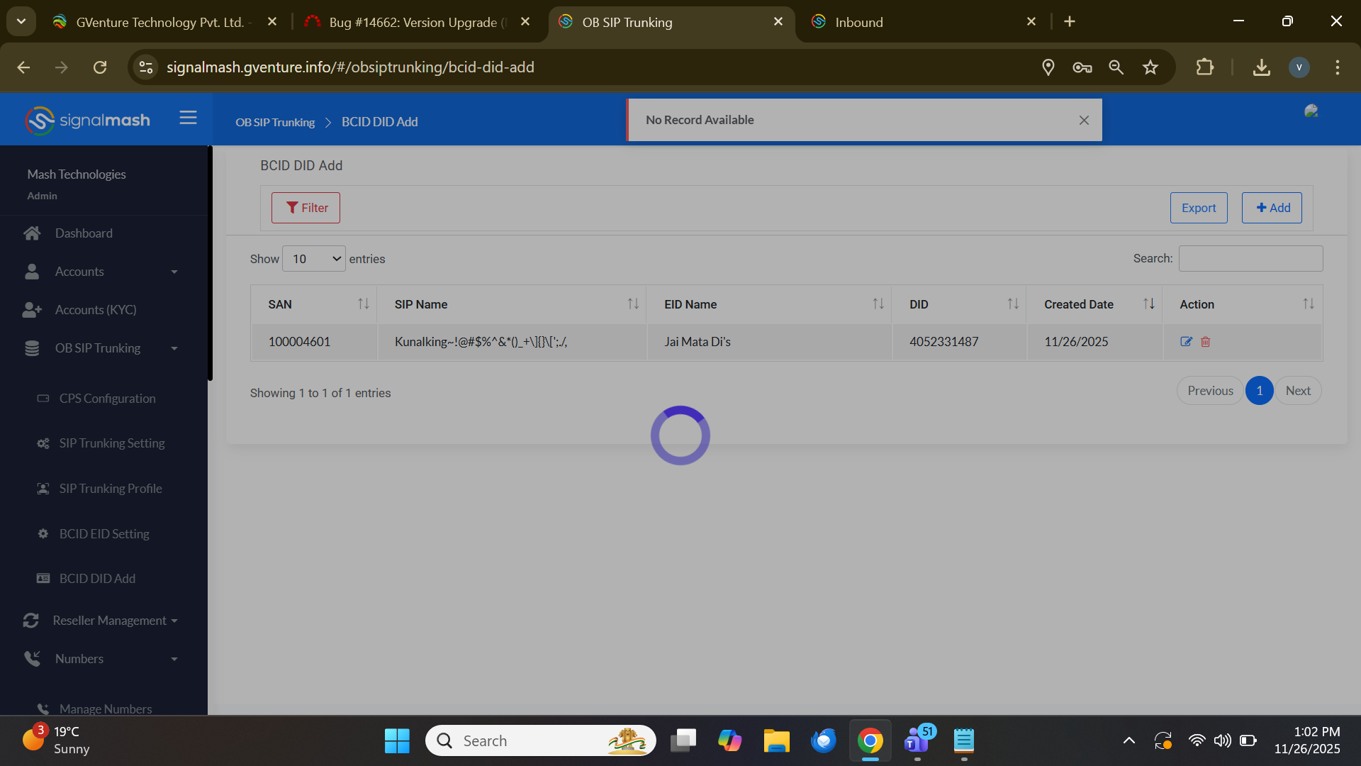
Task: Open the Chrome extensions puzzle icon
Action: point(1204,67)
